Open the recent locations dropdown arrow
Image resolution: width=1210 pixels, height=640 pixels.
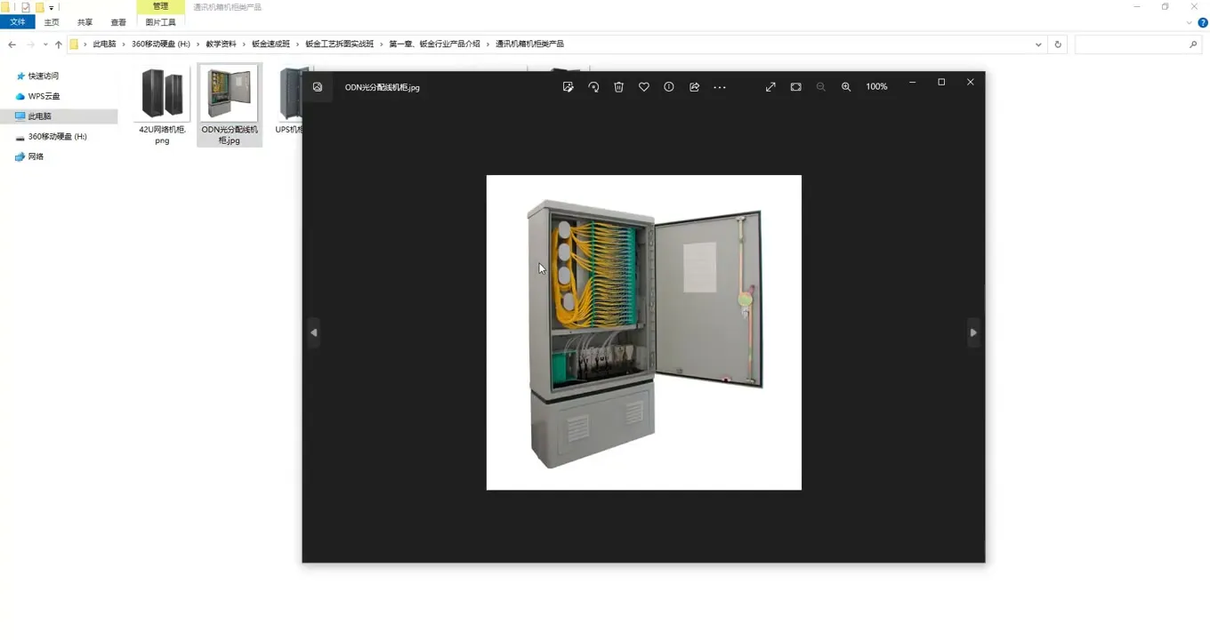[x=45, y=44]
